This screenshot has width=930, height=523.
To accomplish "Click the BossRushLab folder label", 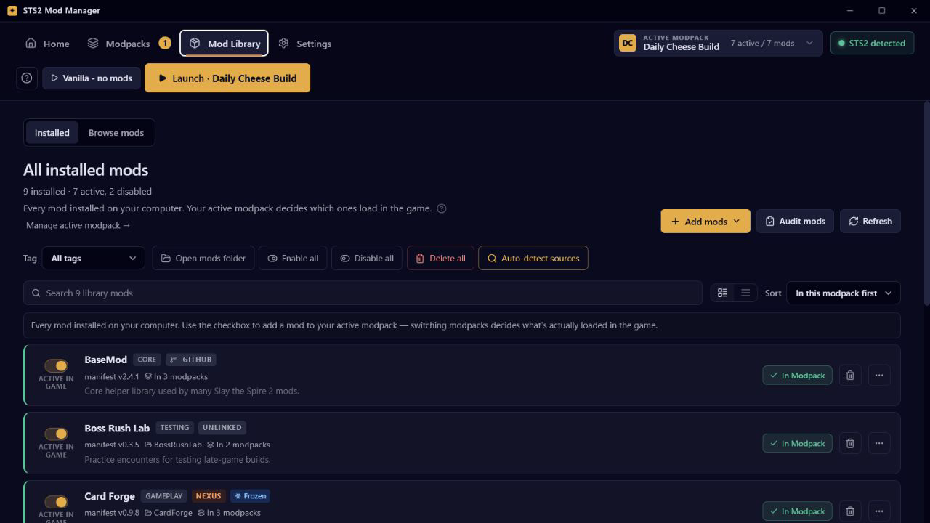I will (x=173, y=445).
